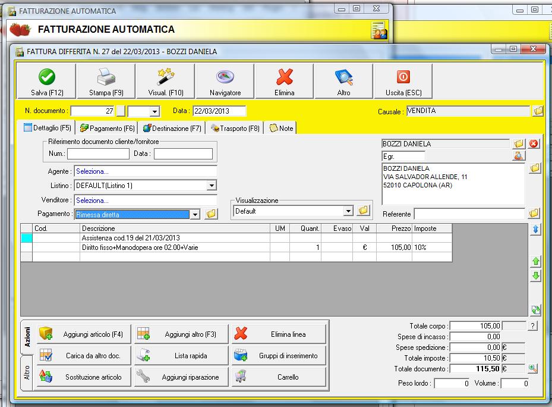Expand the series dropdown beside N. documento
Image resolution: width=552 pixels, height=407 pixels.
pyautogui.click(x=154, y=112)
